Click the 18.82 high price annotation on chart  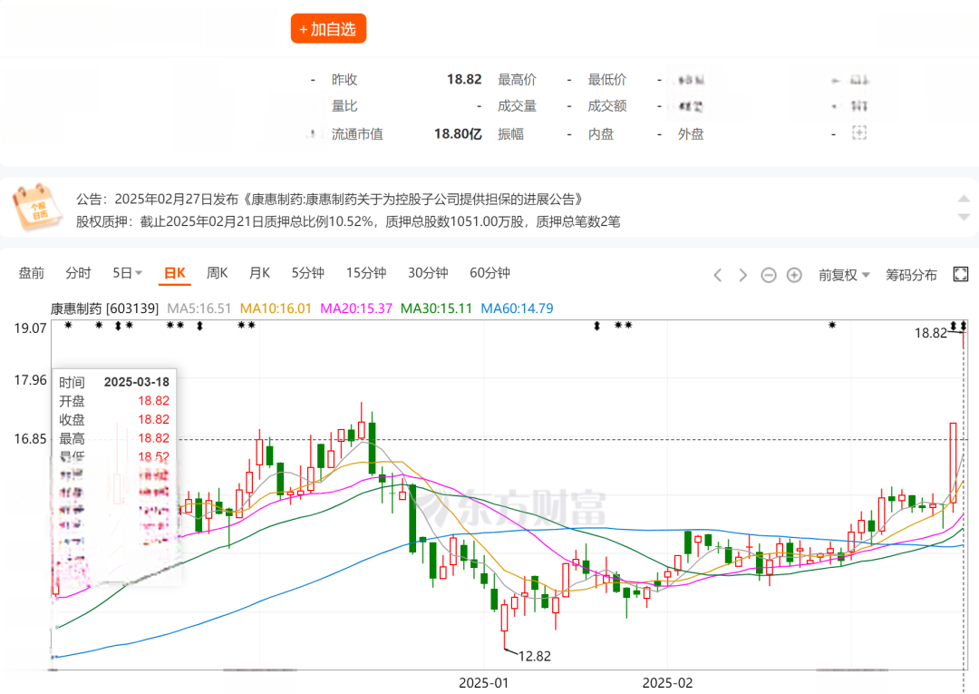pyautogui.click(x=931, y=333)
